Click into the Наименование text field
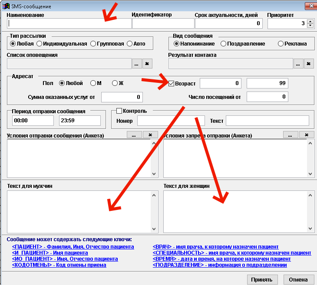Screen dimensions: 317x285 69,23
